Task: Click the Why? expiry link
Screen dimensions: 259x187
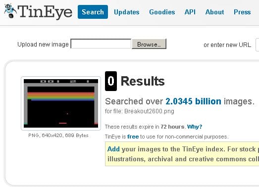Action: [195, 127]
